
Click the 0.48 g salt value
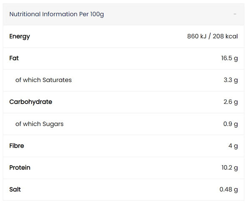coord(229,190)
